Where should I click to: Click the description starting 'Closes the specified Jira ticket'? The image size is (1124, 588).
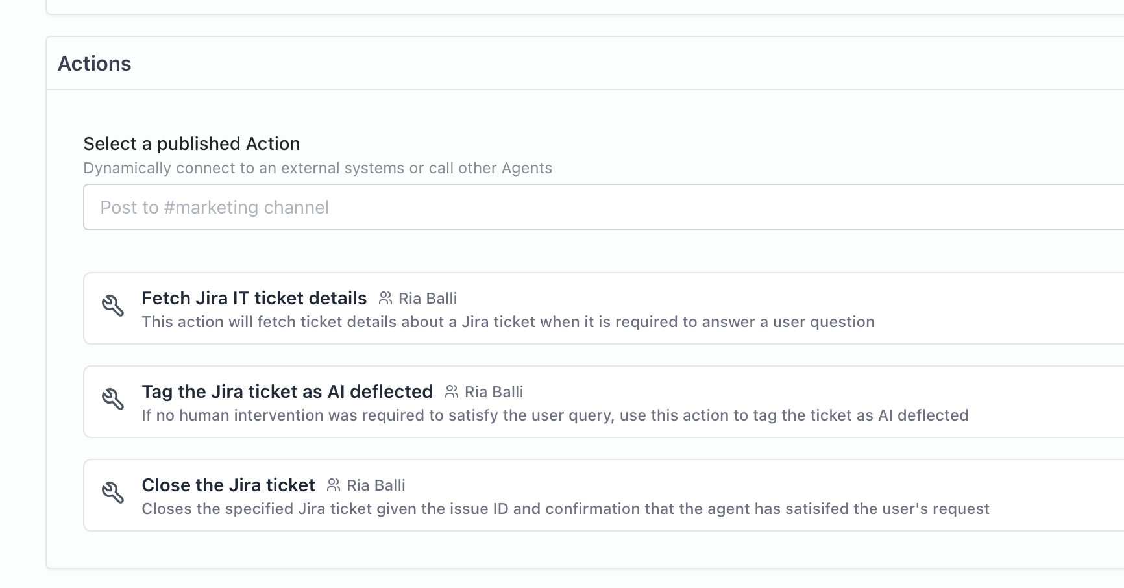565,509
